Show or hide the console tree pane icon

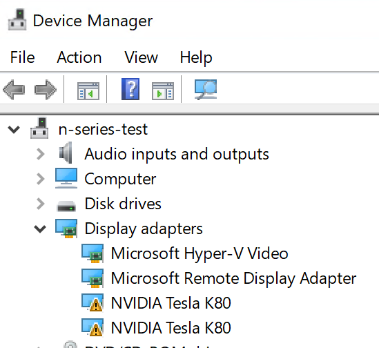click(88, 90)
